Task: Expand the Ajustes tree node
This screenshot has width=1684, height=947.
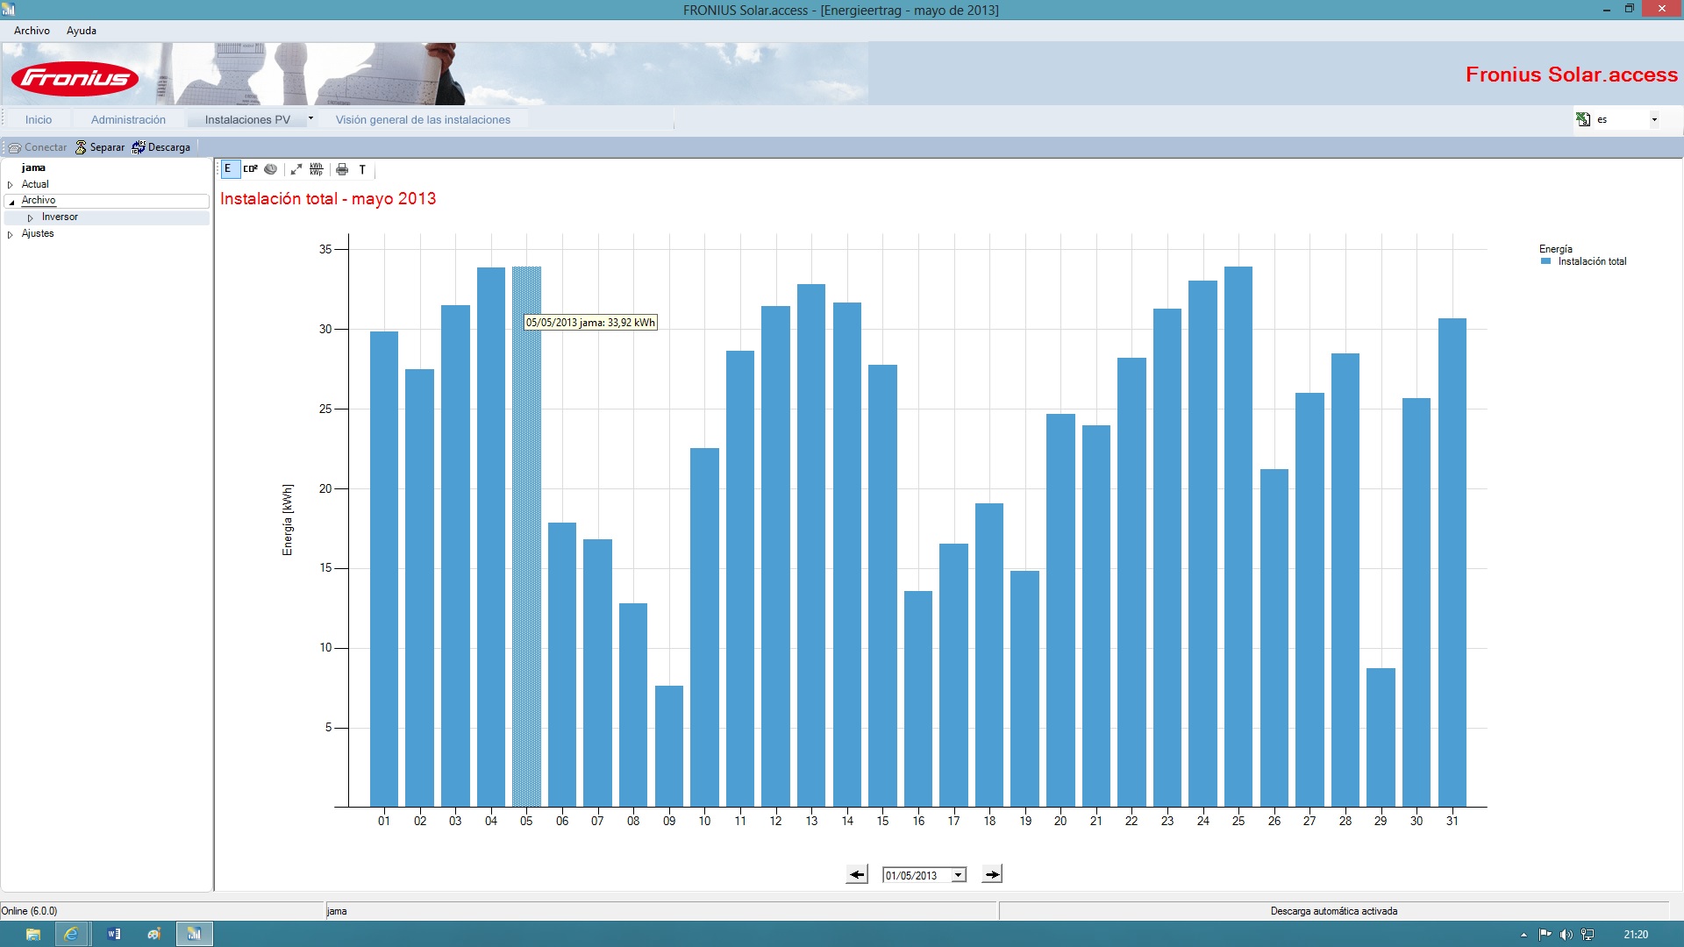Action: pyautogui.click(x=11, y=234)
